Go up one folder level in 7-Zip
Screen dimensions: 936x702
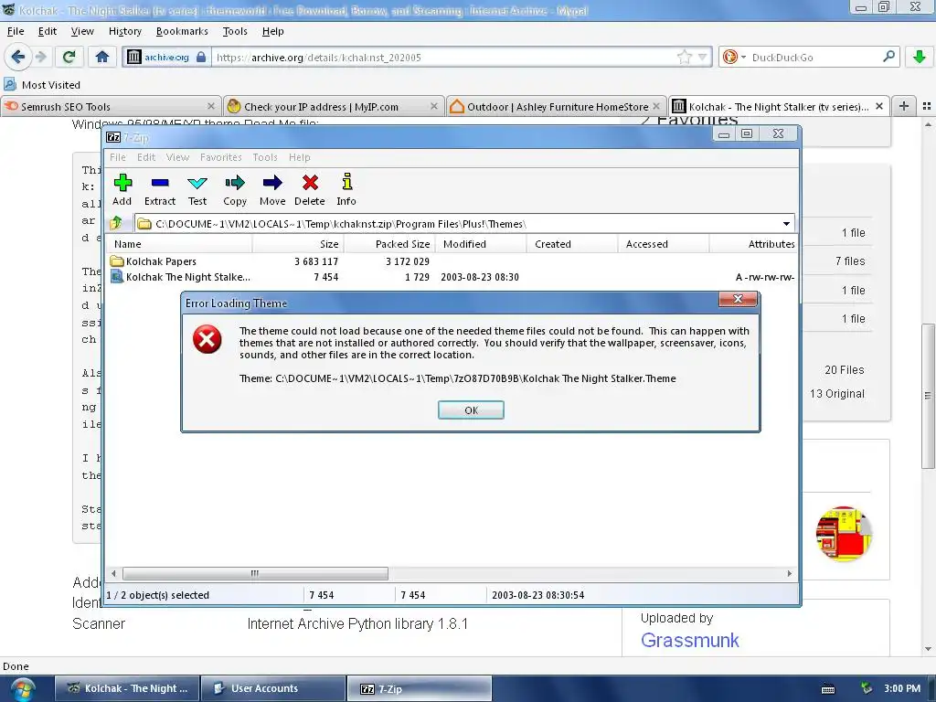(116, 224)
